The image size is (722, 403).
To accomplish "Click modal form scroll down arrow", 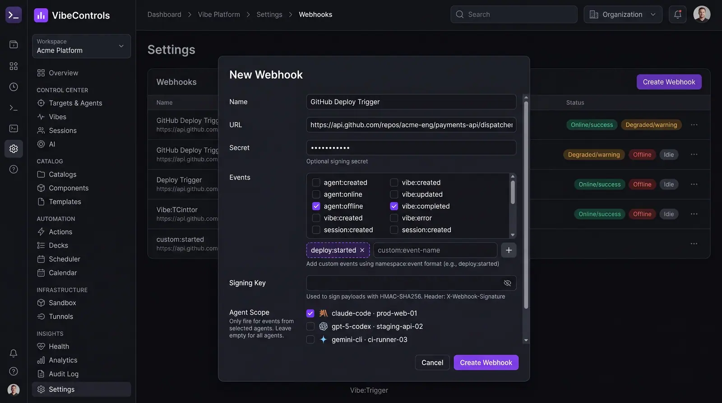I will click(x=526, y=340).
